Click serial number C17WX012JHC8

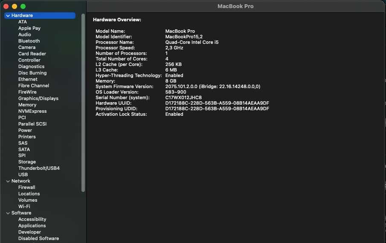[183, 97]
